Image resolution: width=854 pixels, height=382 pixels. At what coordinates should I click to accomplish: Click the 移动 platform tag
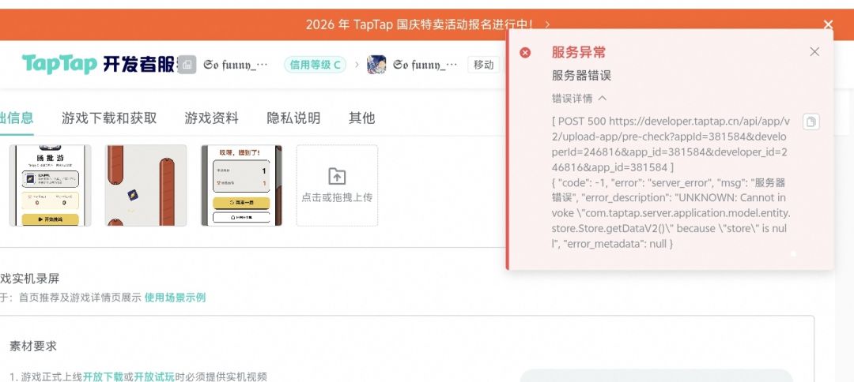[x=484, y=65]
